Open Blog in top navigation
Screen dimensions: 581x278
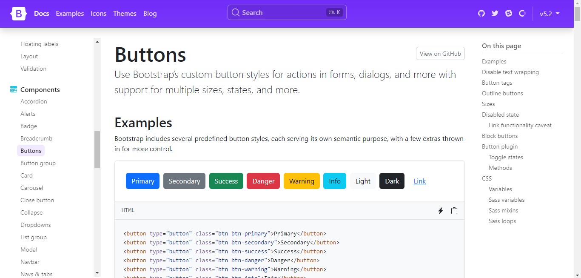click(x=150, y=14)
